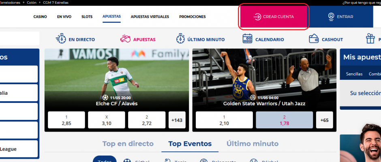
Task: Switch to Top en directo tab
Action: point(128,143)
